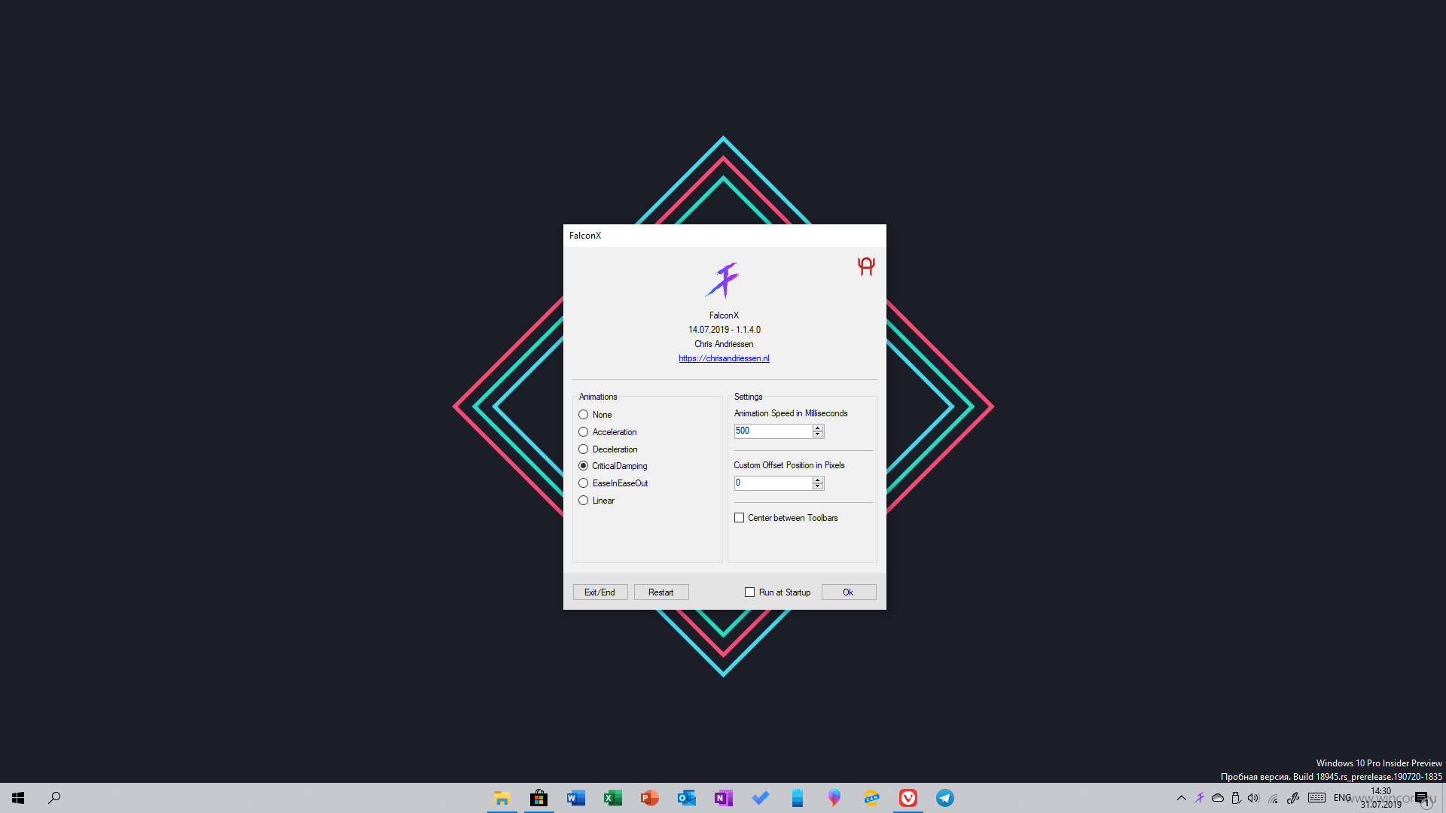Confirm settings with the Ok button
This screenshot has width=1446, height=813.
point(849,592)
